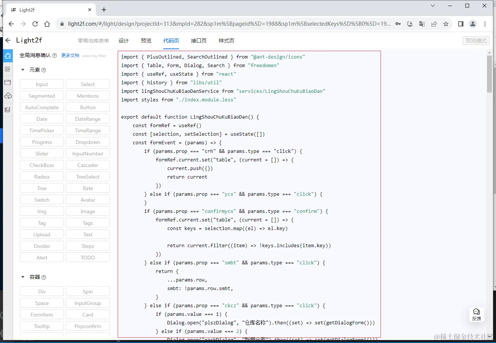
Task: Open a new browser tab
Action: 104,10
